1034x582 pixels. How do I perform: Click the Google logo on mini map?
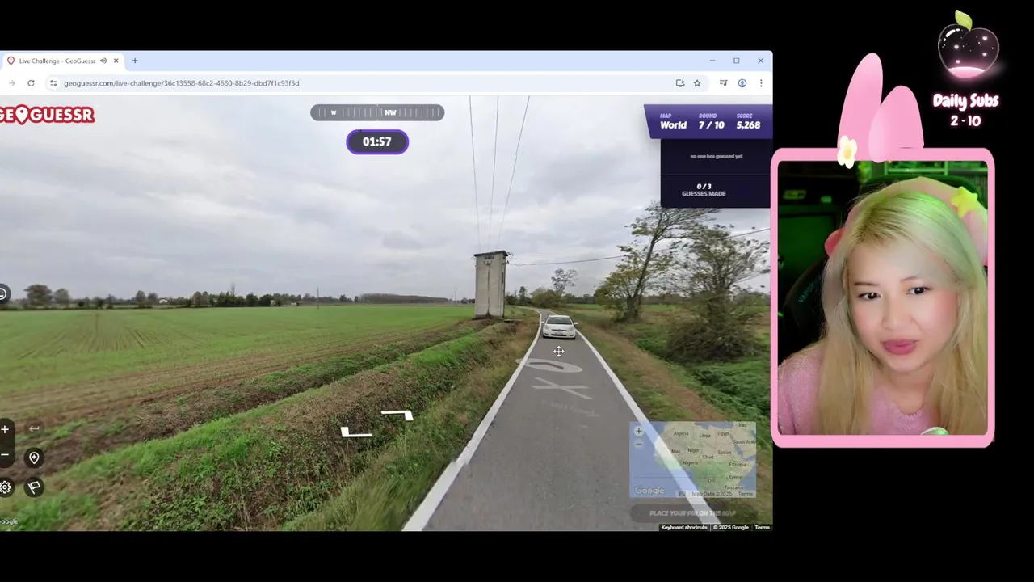tap(649, 491)
